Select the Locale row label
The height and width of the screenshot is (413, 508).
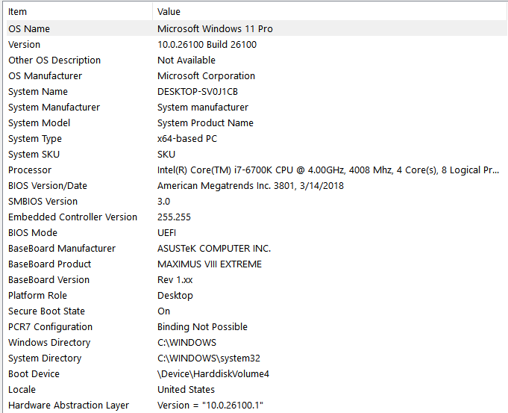22,390
